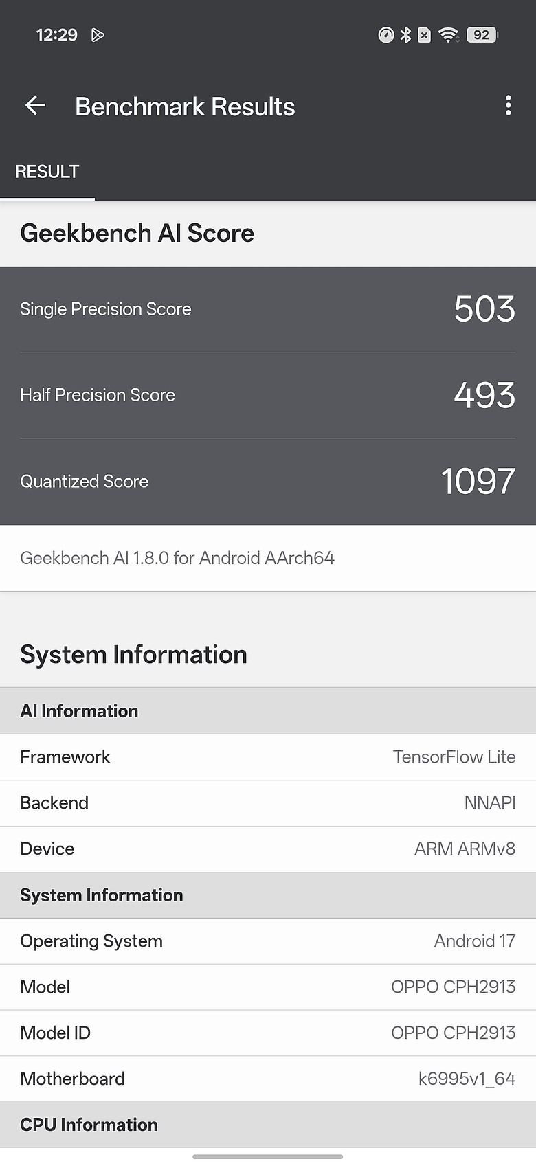This screenshot has width=536, height=1168.
Task: Tap the speedometer status icon
Action: point(386,34)
